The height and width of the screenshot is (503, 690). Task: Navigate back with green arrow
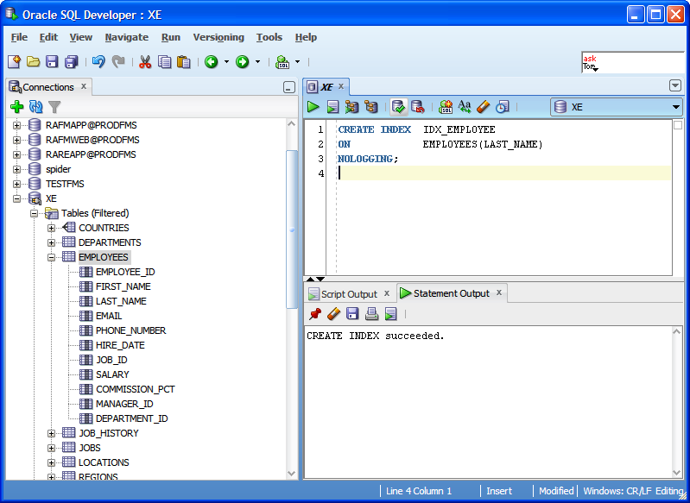(212, 62)
